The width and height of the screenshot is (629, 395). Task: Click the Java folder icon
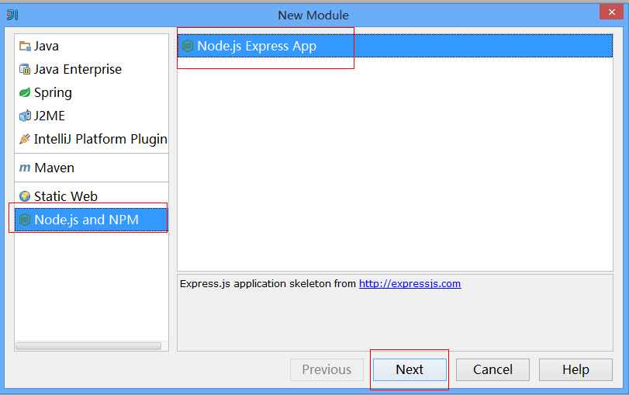click(25, 47)
